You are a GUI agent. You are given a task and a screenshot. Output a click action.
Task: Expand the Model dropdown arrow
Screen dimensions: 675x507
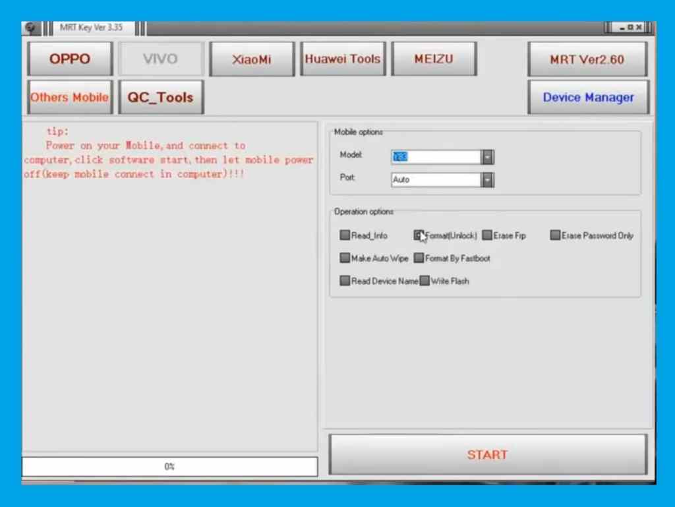pos(487,157)
